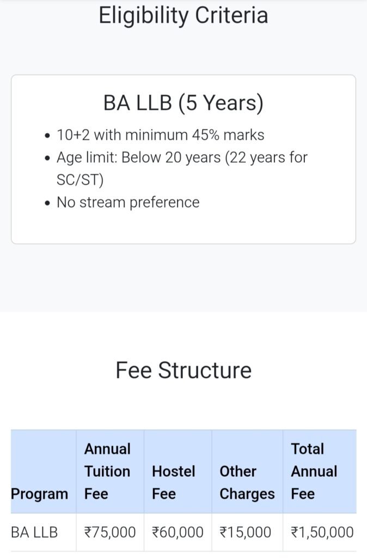Click the ₹60,000 hostel fee cell
Image resolution: width=367 pixels, height=558 pixels.
click(178, 532)
